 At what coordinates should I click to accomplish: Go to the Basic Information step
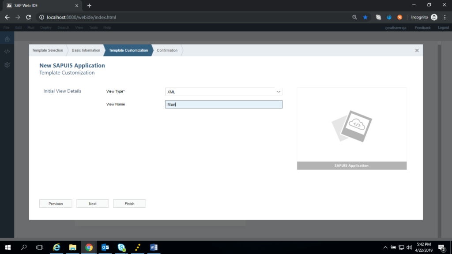[86, 50]
